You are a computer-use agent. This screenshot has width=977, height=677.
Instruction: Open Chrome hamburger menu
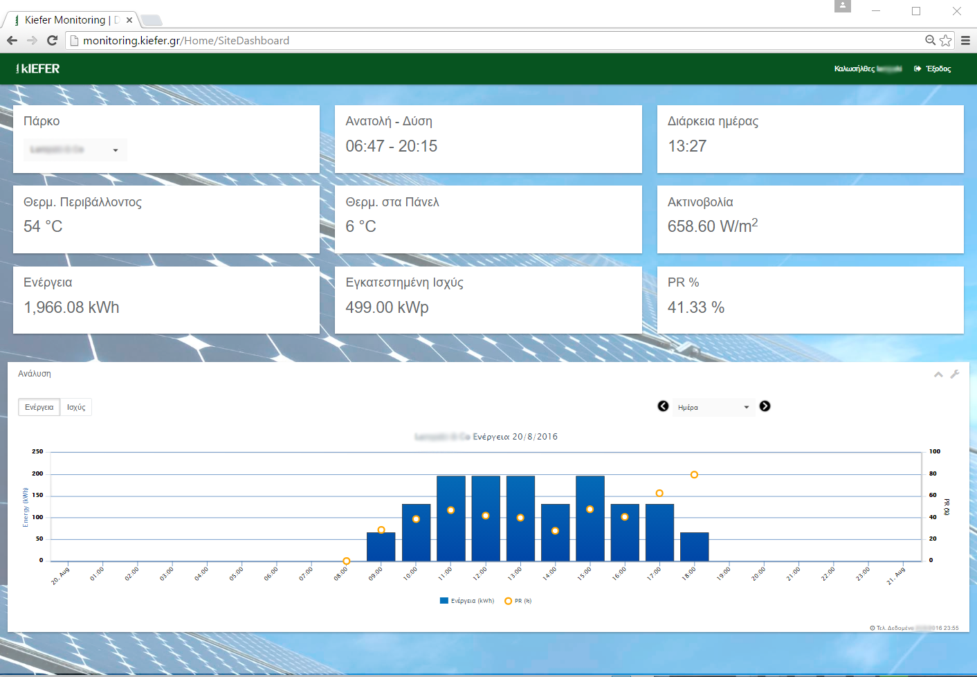965,40
